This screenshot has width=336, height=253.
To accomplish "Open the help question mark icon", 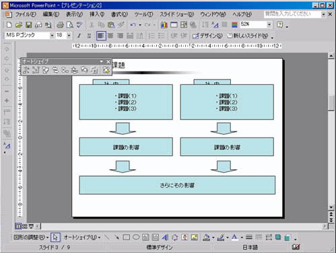I will pos(279,24).
